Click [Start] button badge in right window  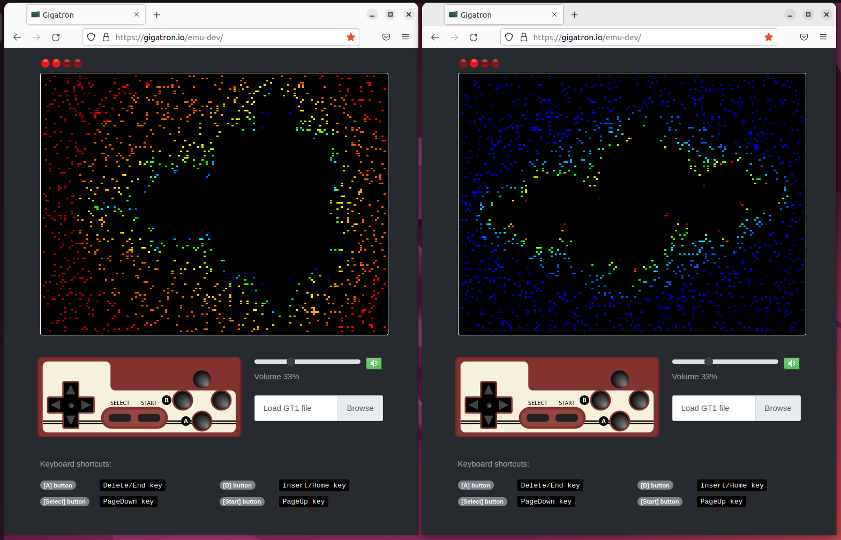(x=660, y=501)
